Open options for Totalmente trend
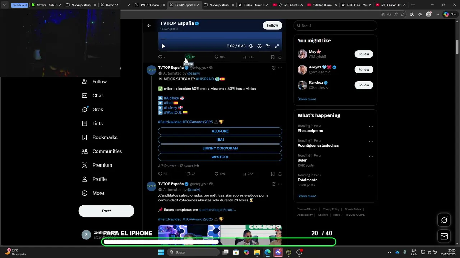Image resolution: width=460 pixels, height=258 pixels. pos(371,176)
